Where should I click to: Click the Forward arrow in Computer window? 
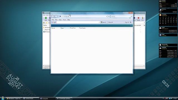(56, 17)
